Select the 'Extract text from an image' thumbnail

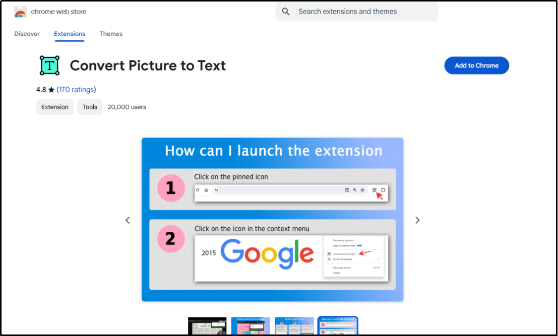pyautogui.click(x=251, y=326)
